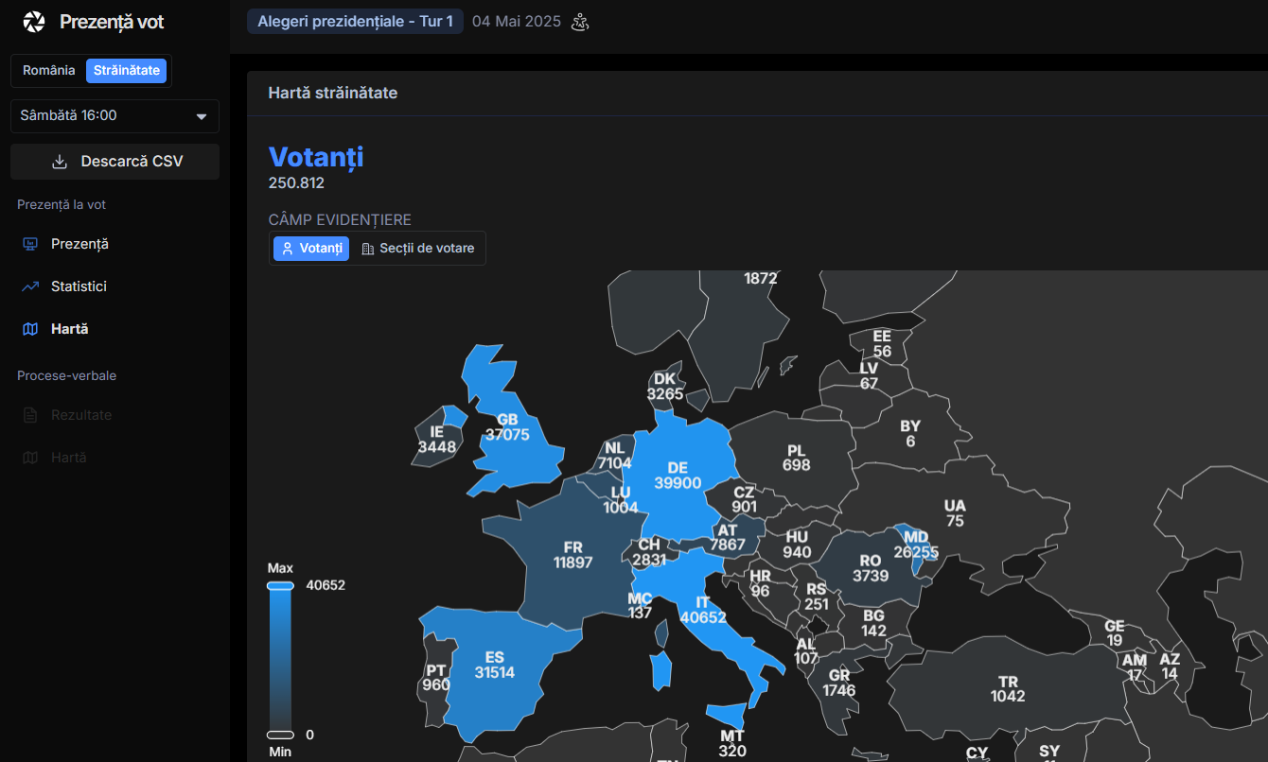This screenshot has width=1268, height=762.
Task: Click the building icon in Secții de votare
Action: click(368, 249)
